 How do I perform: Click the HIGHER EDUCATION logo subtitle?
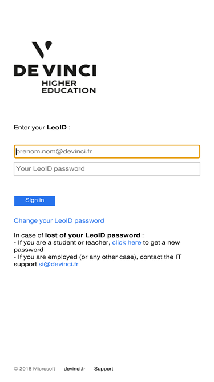coord(68,87)
